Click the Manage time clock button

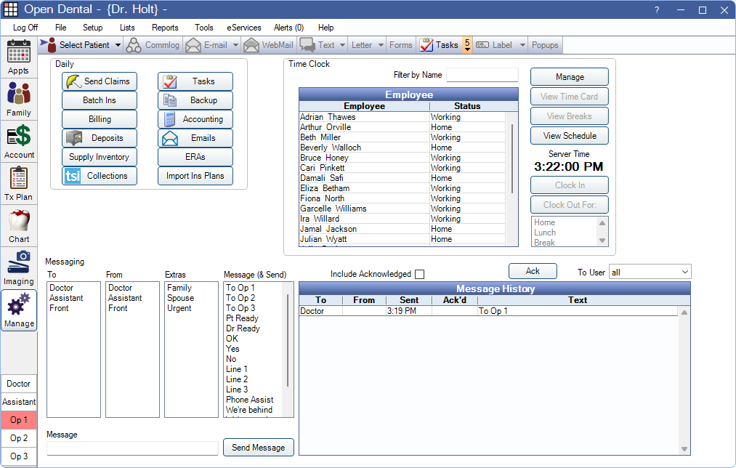tap(570, 77)
